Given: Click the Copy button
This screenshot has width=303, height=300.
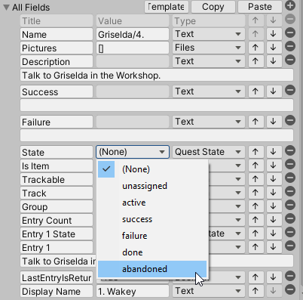Looking at the screenshot, I should [213, 7].
